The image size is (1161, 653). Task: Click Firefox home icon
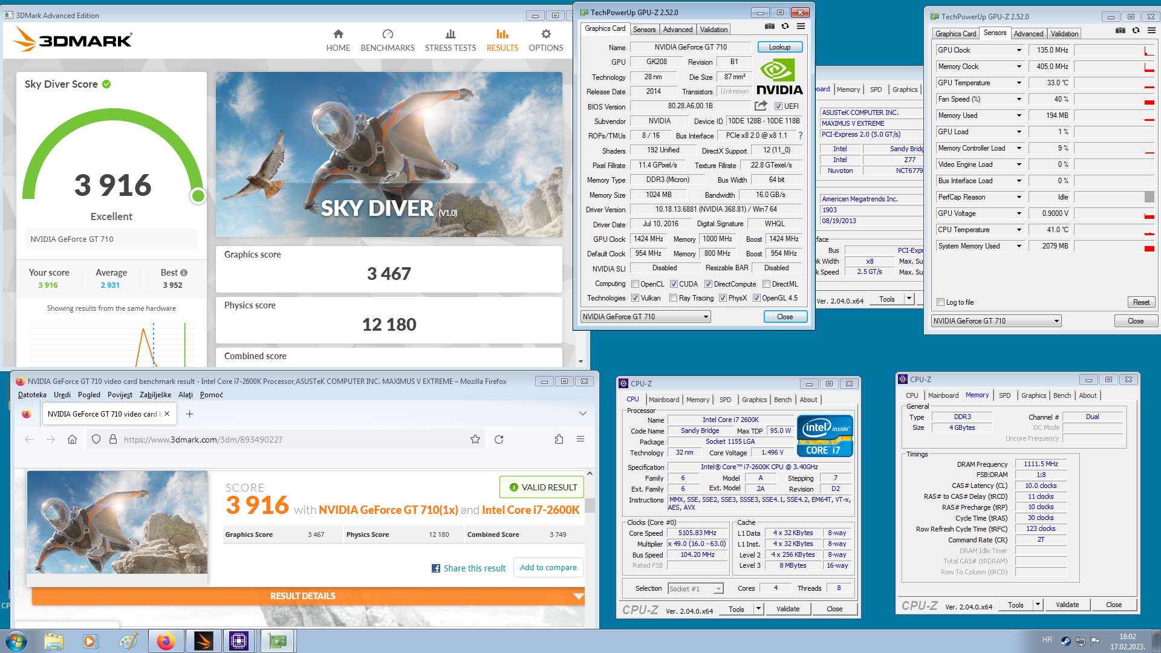click(x=72, y=440)
